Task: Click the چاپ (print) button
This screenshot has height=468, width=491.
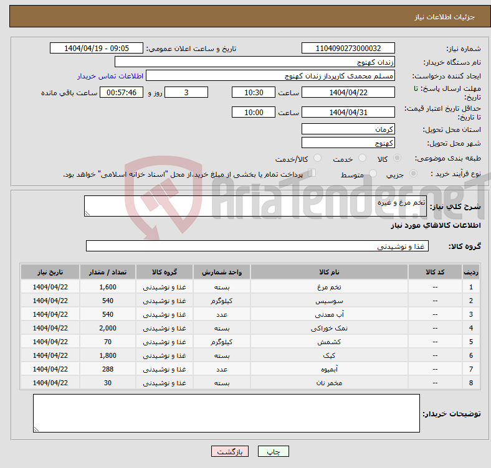Action: click(273, 451)
